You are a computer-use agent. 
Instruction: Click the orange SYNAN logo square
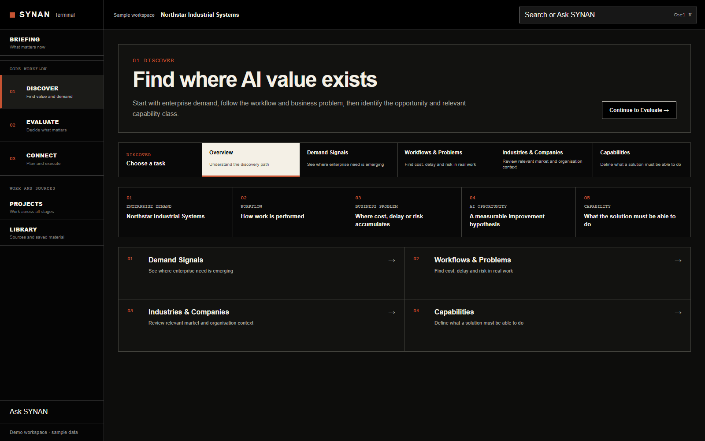12,15
